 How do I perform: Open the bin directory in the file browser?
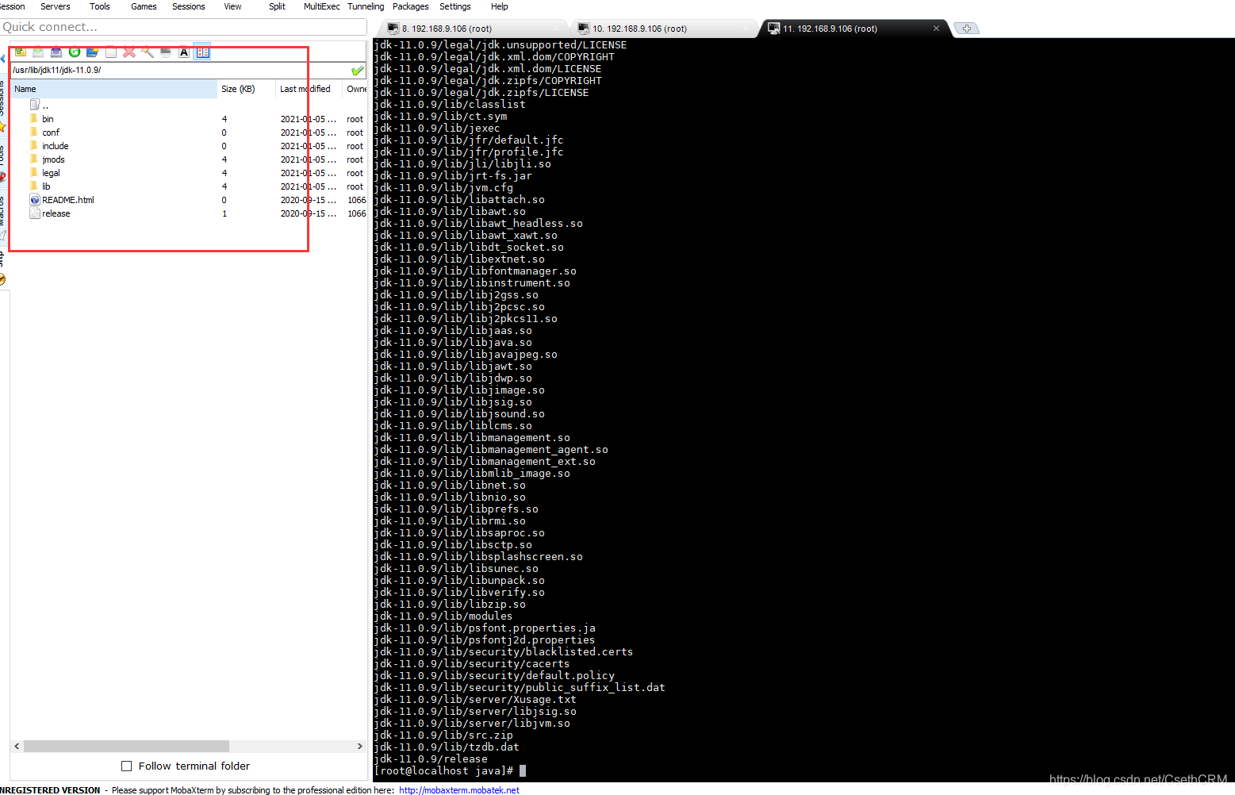(x=48, y=118)
